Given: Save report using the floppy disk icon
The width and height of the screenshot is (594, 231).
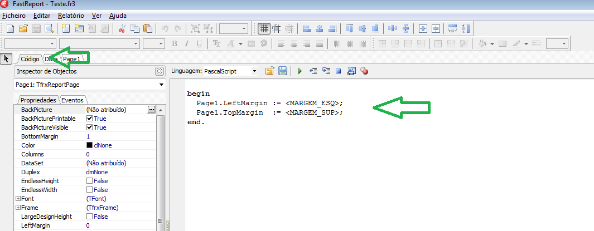Looking at the screenshot, I should [x=36, y=29].
